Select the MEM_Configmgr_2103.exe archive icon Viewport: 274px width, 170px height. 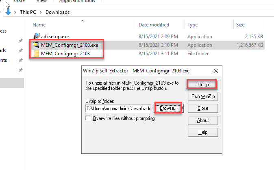click(x=36, y=45)
